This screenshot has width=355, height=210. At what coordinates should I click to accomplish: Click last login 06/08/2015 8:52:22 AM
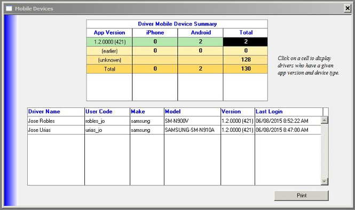288,121
